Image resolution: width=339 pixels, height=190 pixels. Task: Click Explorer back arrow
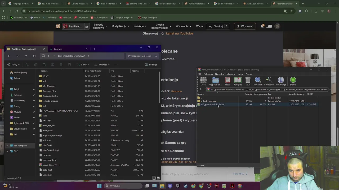[9, 56]
